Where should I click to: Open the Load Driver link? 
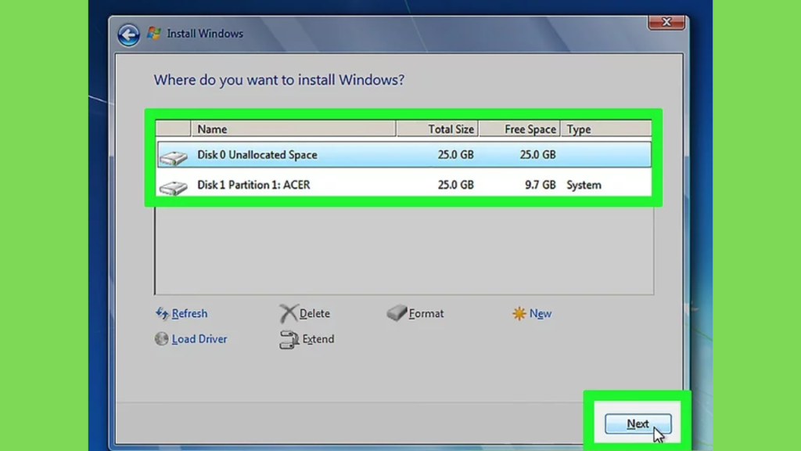[x=199, y=339]
